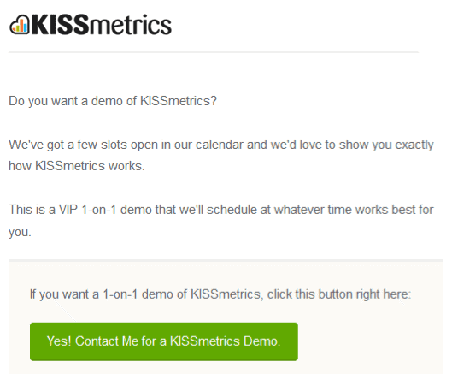The width and height of the screenshot is (458, 374).
Task: Click the word 'schedule' in the VIP paragraph
Action: [232, 210]
